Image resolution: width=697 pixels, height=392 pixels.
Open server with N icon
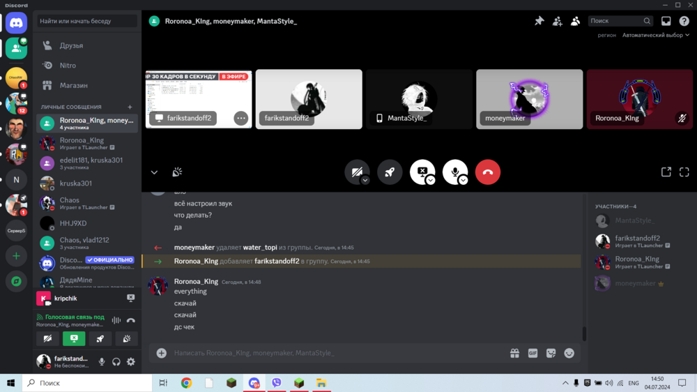[x=17, y=180]
